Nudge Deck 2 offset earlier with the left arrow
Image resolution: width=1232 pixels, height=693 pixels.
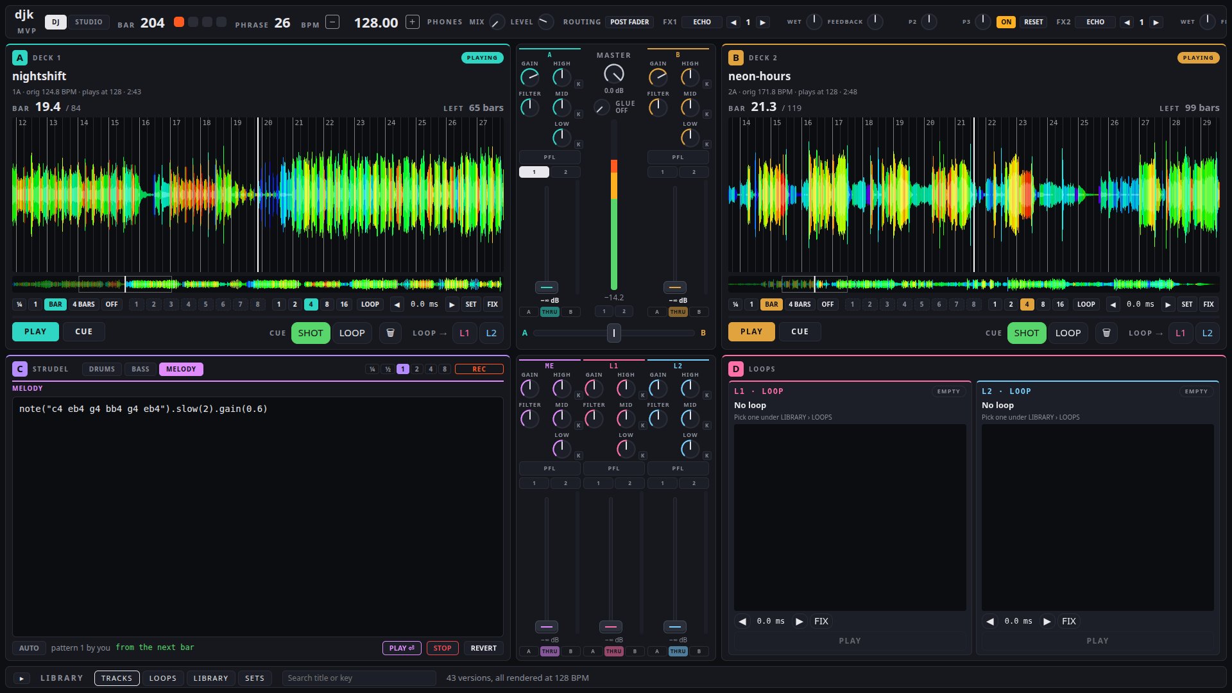(1113, 304)
